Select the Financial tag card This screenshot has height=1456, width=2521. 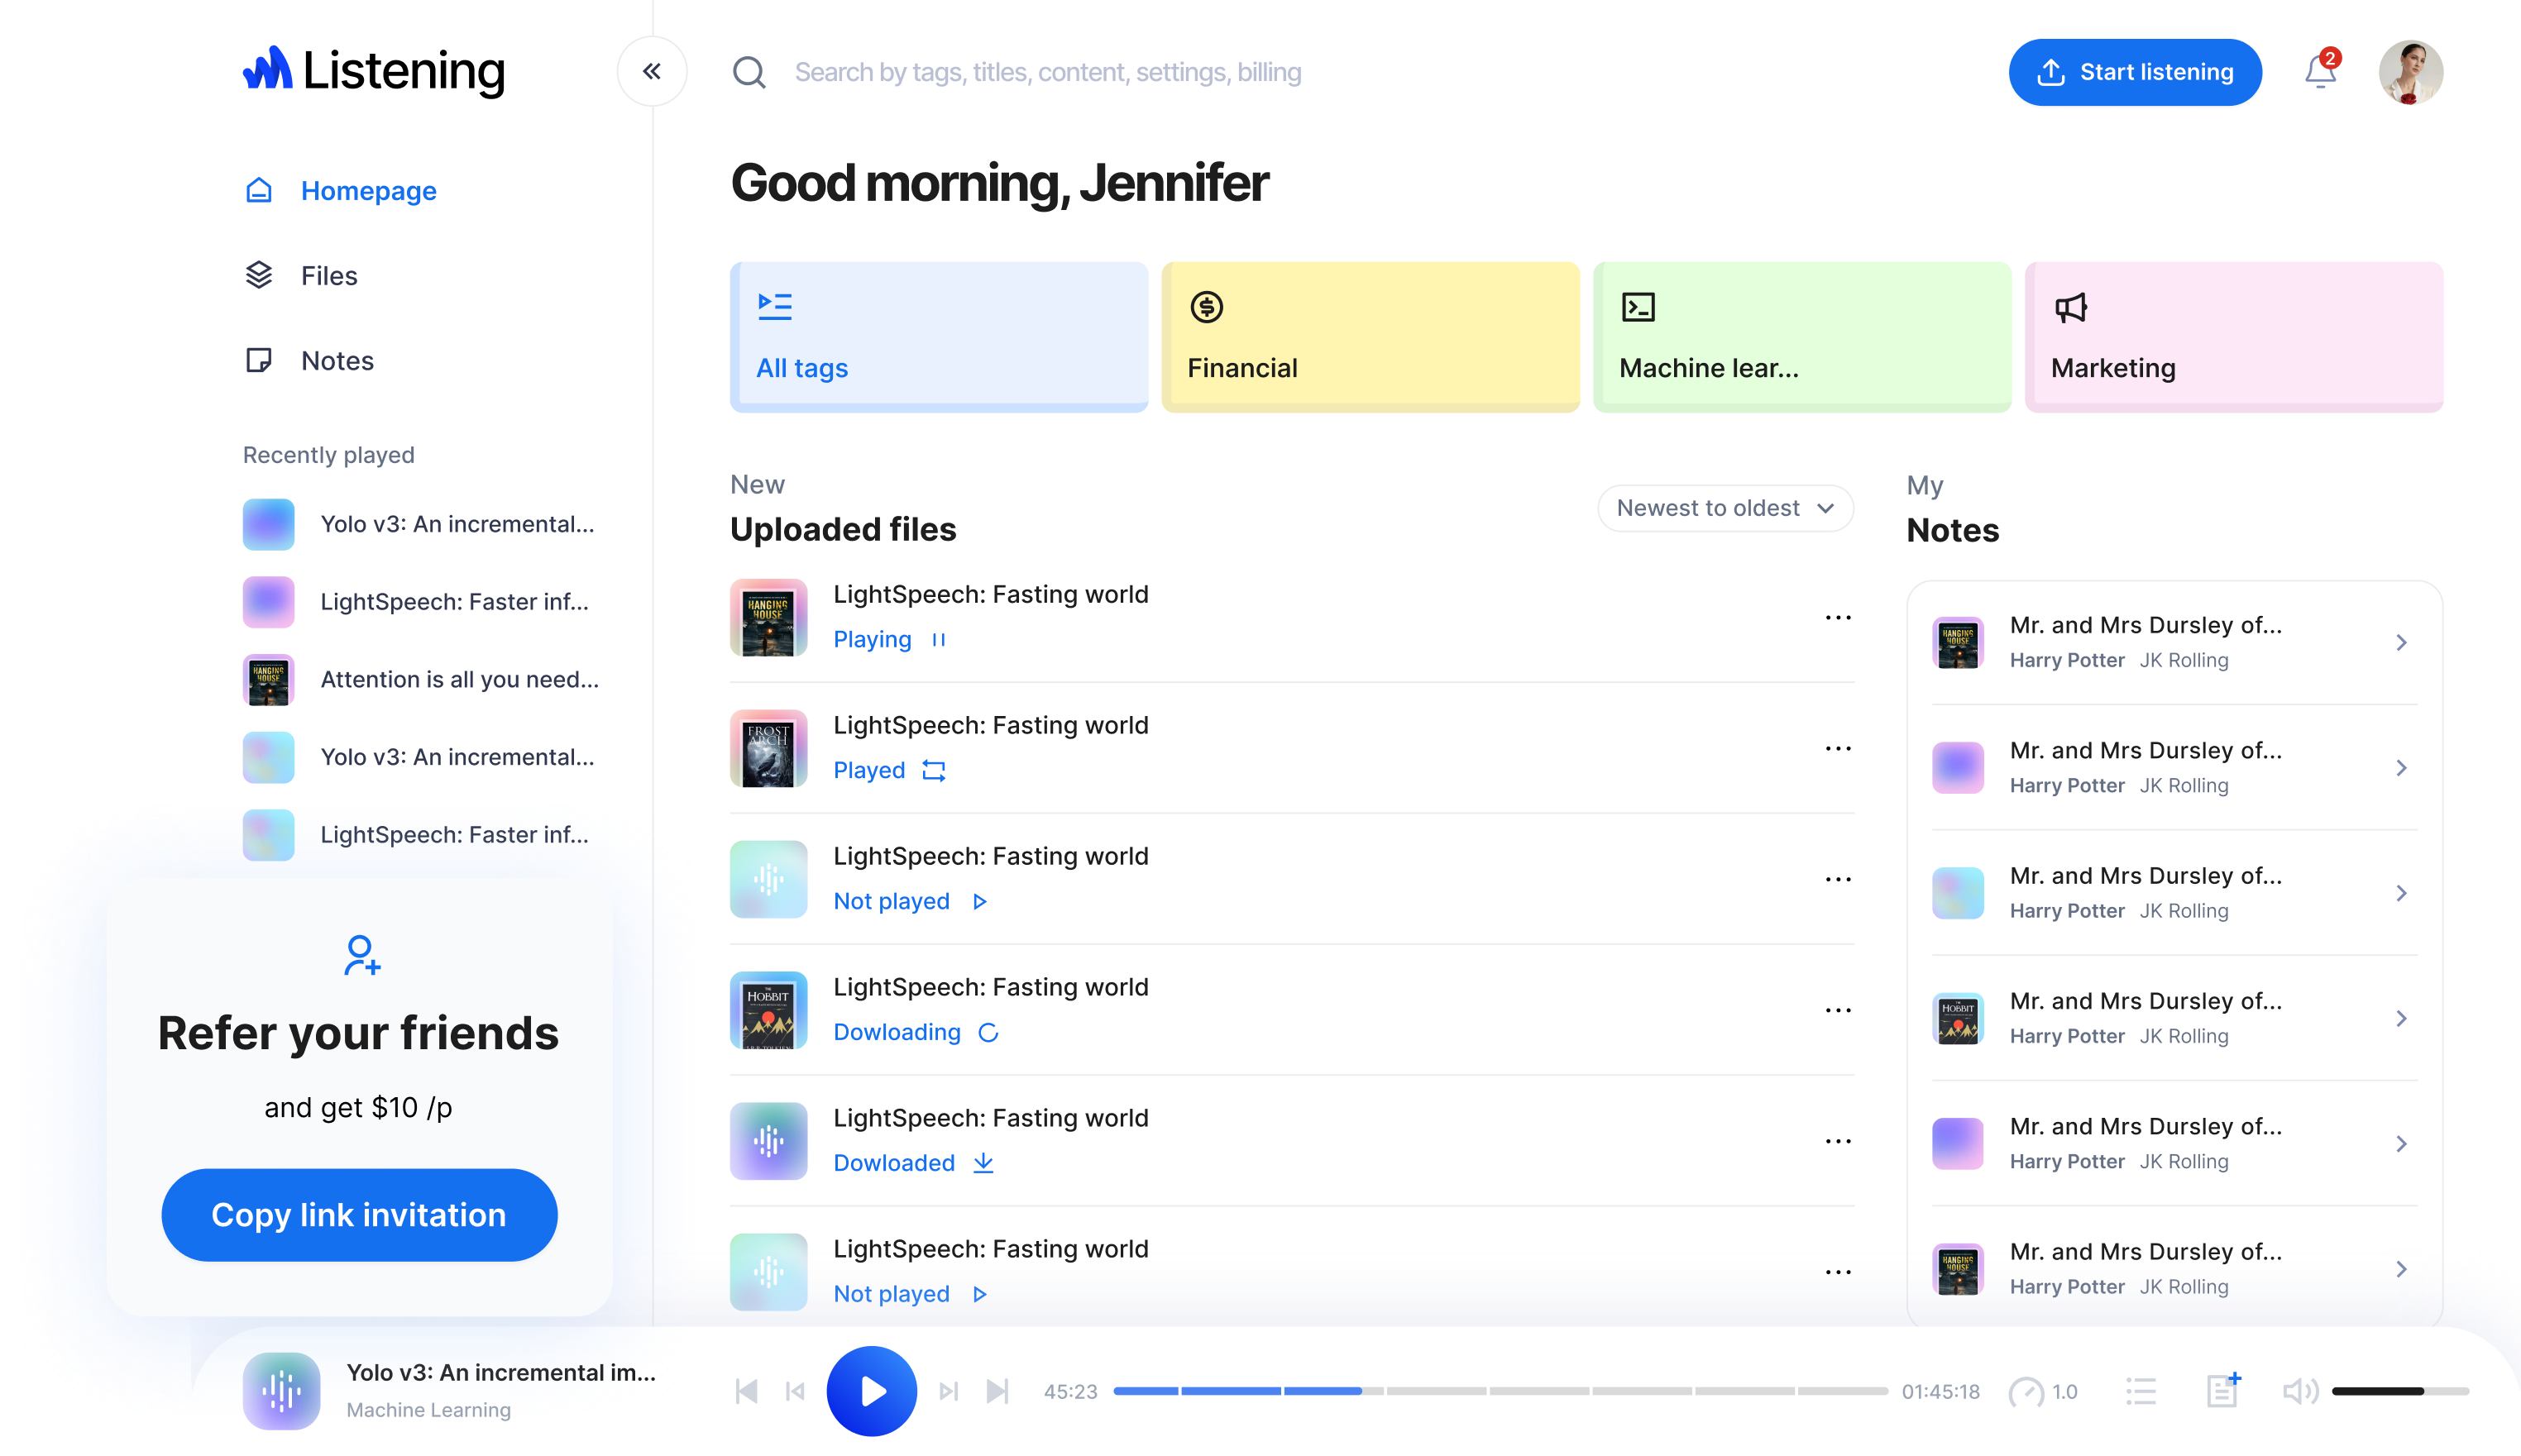click(x=1370, y=337)
